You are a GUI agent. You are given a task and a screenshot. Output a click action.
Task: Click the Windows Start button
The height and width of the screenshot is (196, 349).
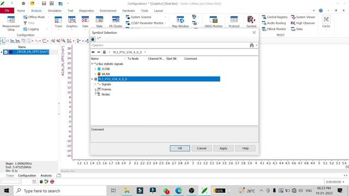click(x=7, y=191)
